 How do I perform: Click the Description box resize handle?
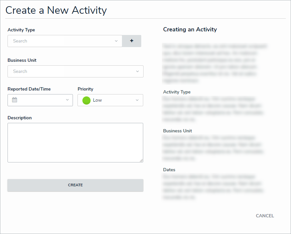(142, 160)
